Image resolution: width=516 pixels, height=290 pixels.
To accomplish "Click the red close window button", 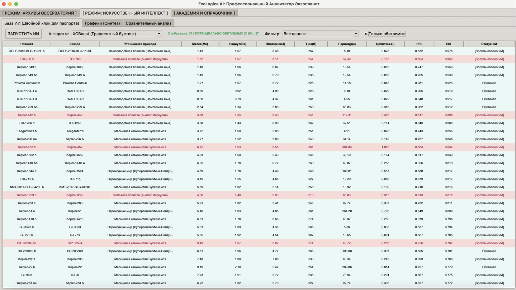I will 4,4.
